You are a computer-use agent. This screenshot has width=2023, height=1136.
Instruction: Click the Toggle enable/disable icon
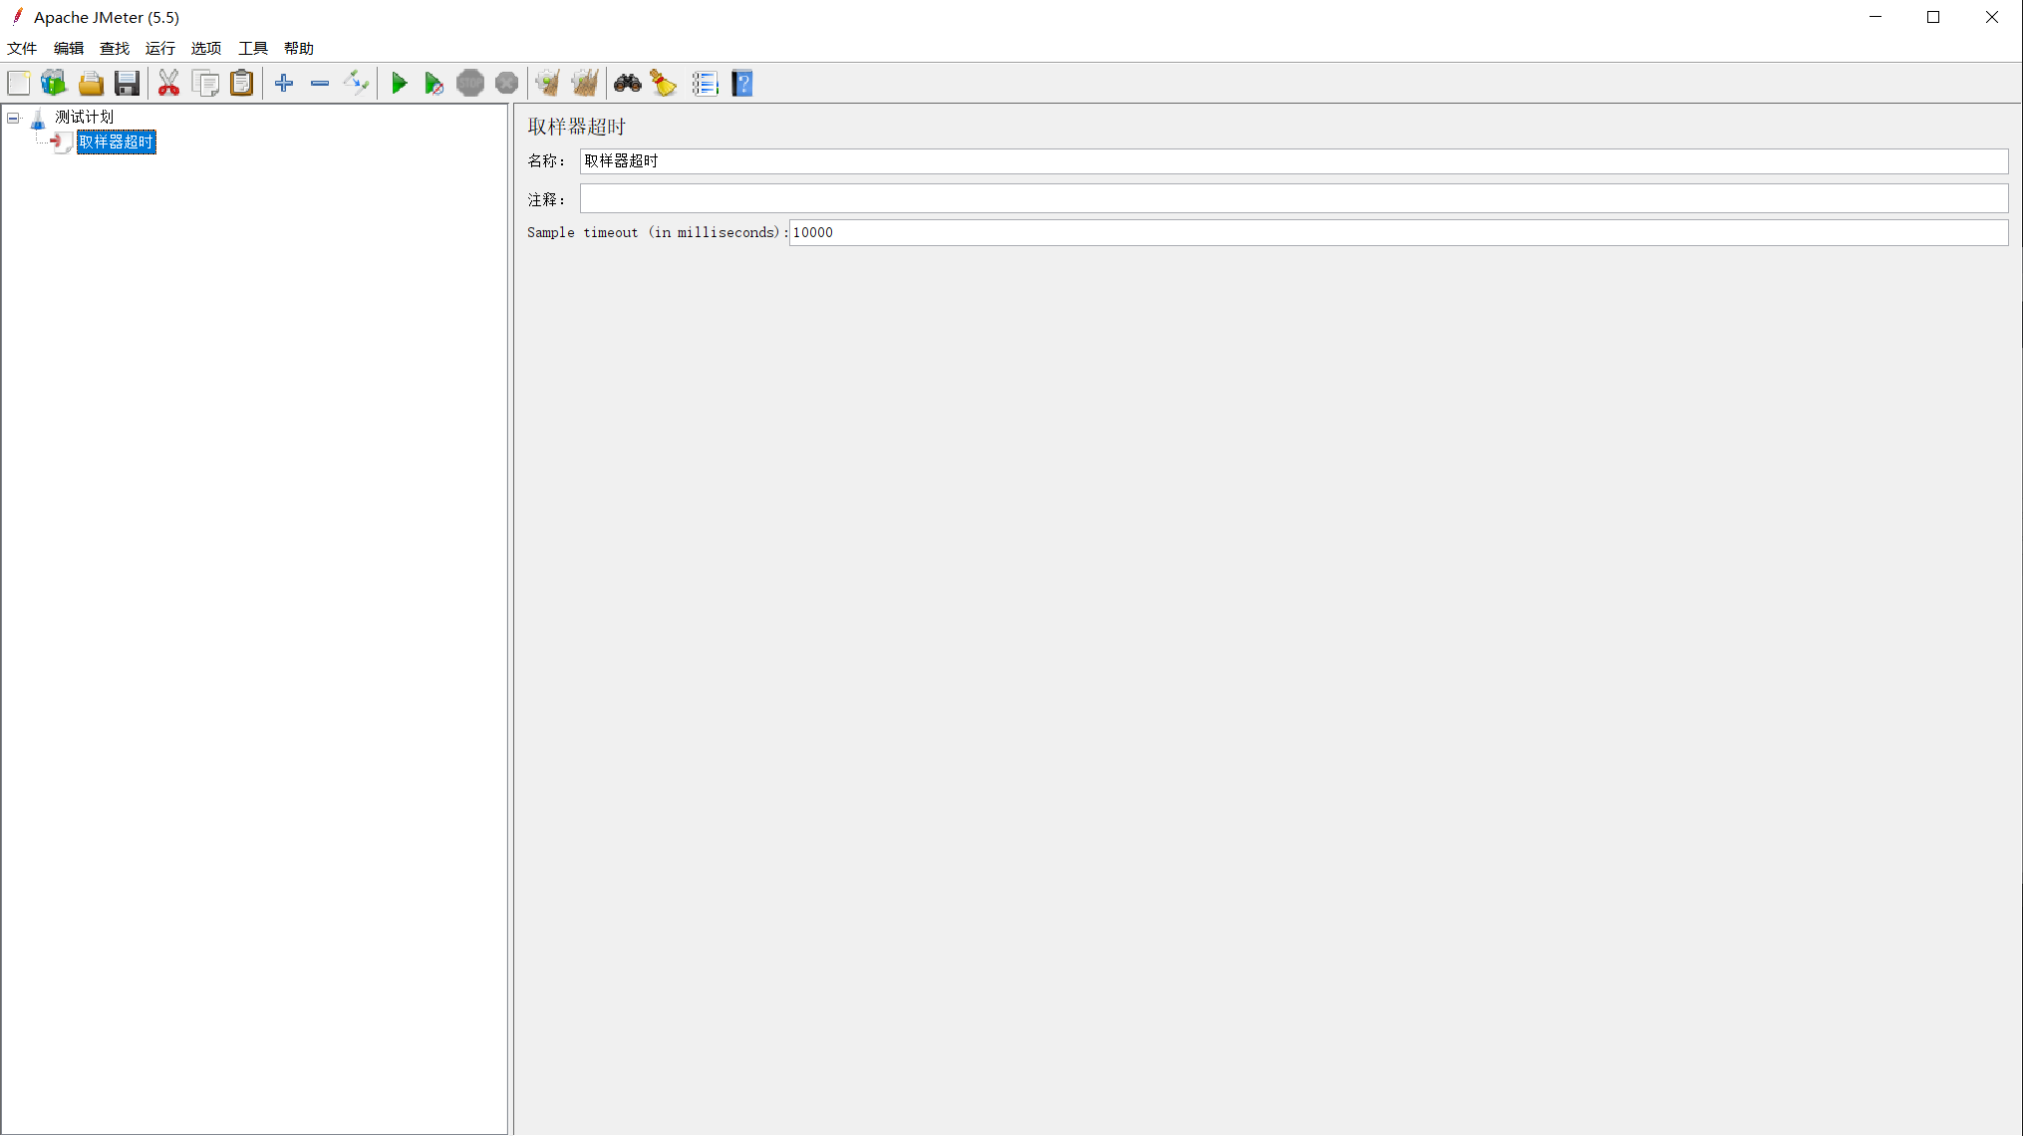tap(356, 84)
